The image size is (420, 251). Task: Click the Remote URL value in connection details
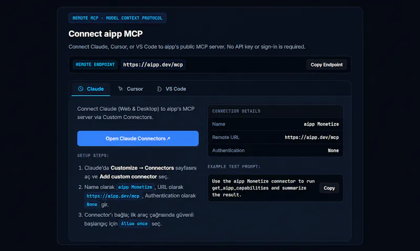click(x=312, y=137)
